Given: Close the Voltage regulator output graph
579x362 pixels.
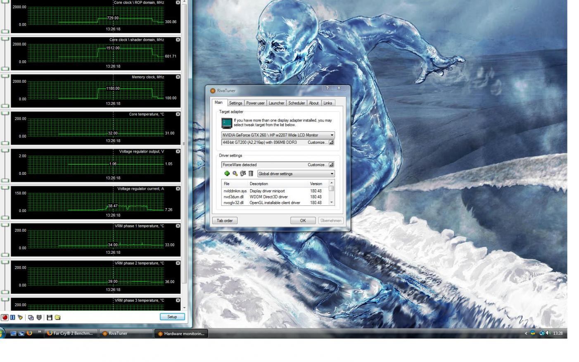Looking at the screenshot, I should pos(178,151).
